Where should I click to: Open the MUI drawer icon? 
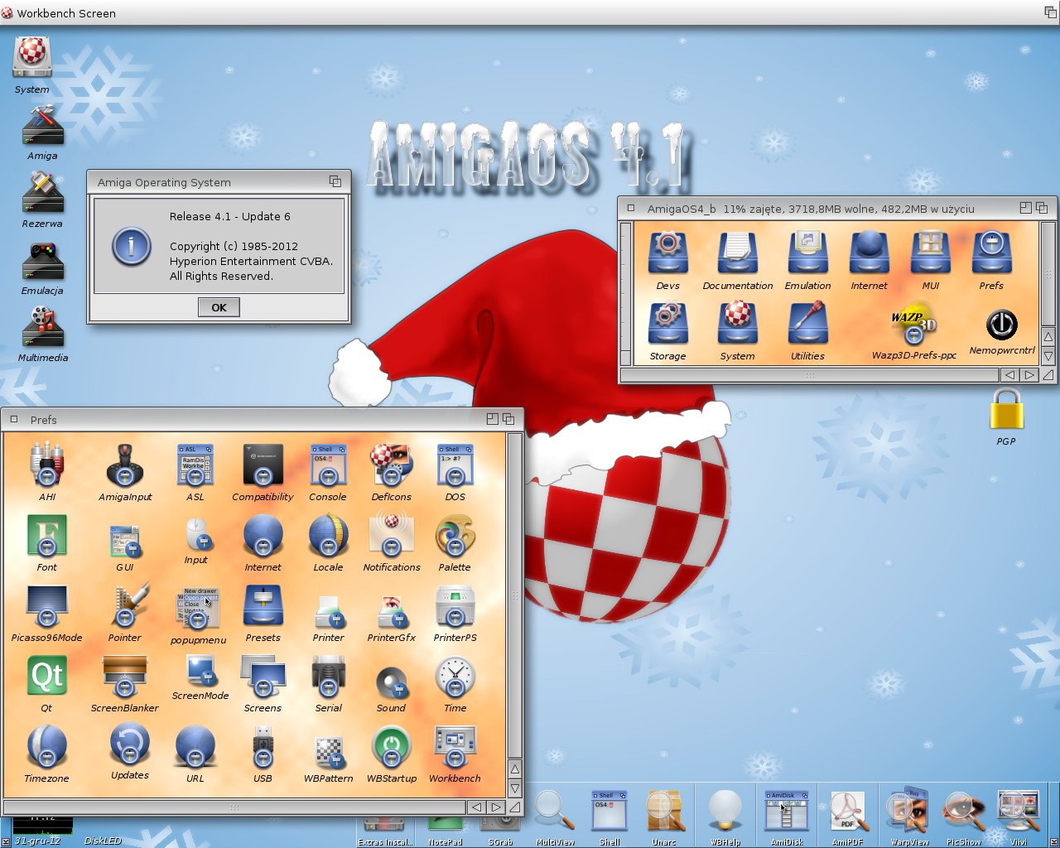(930, 253)
